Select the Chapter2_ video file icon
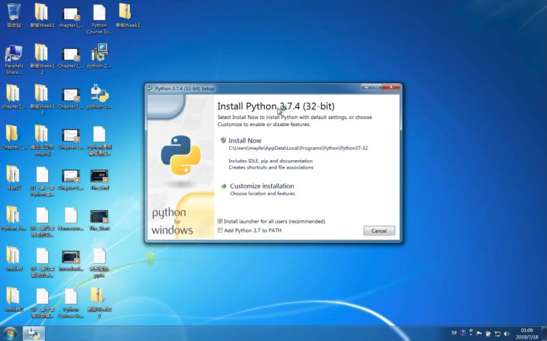 click(x=71, y=56)
